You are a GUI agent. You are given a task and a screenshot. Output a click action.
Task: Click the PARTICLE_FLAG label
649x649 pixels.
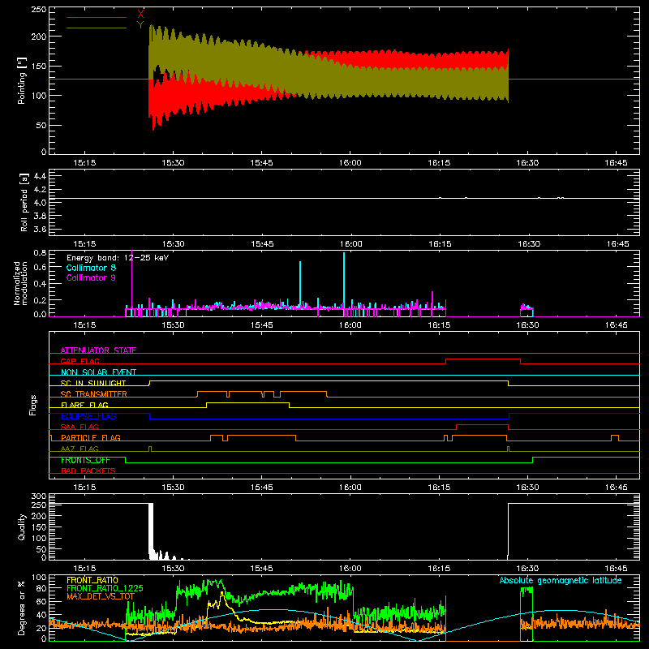click(91, 437)
